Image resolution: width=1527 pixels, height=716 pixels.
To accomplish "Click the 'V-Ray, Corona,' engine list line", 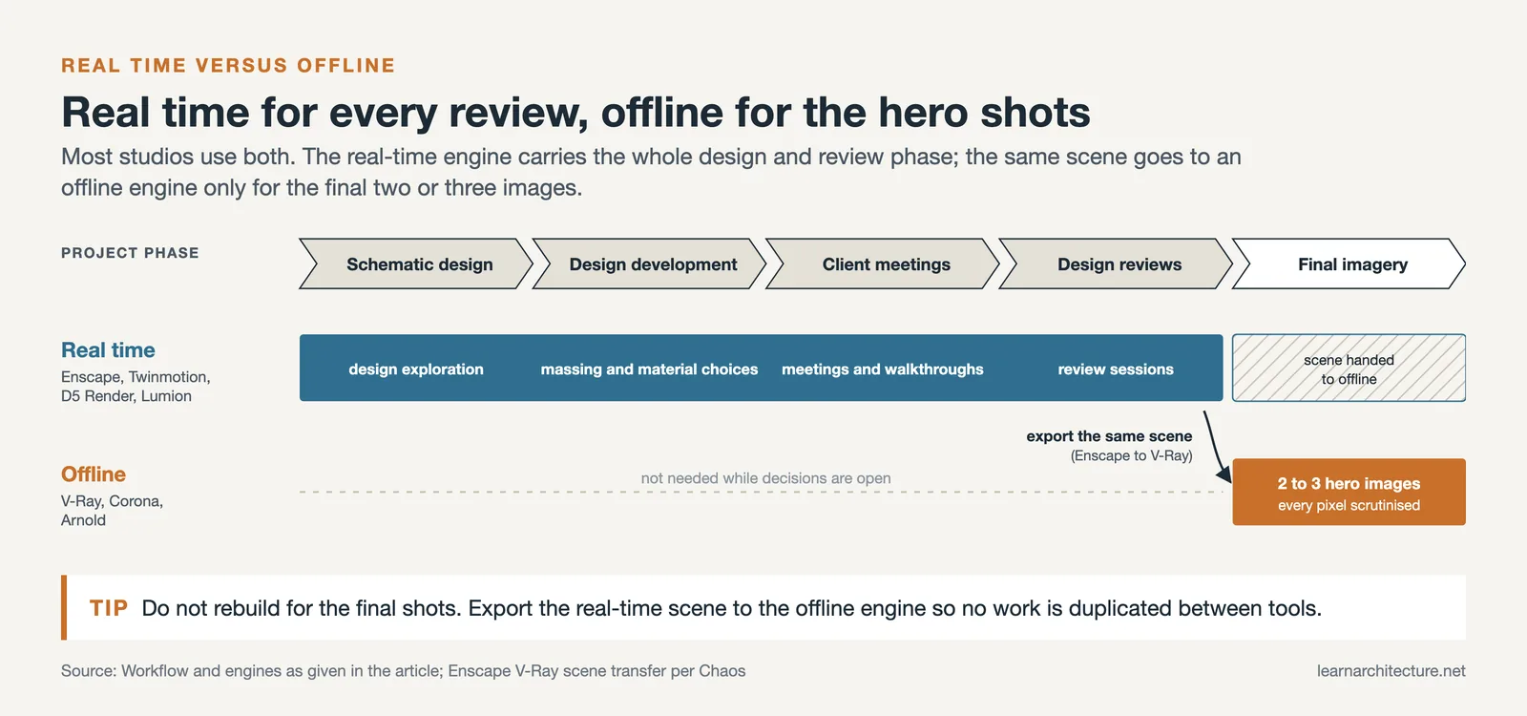I will point(112,501).
